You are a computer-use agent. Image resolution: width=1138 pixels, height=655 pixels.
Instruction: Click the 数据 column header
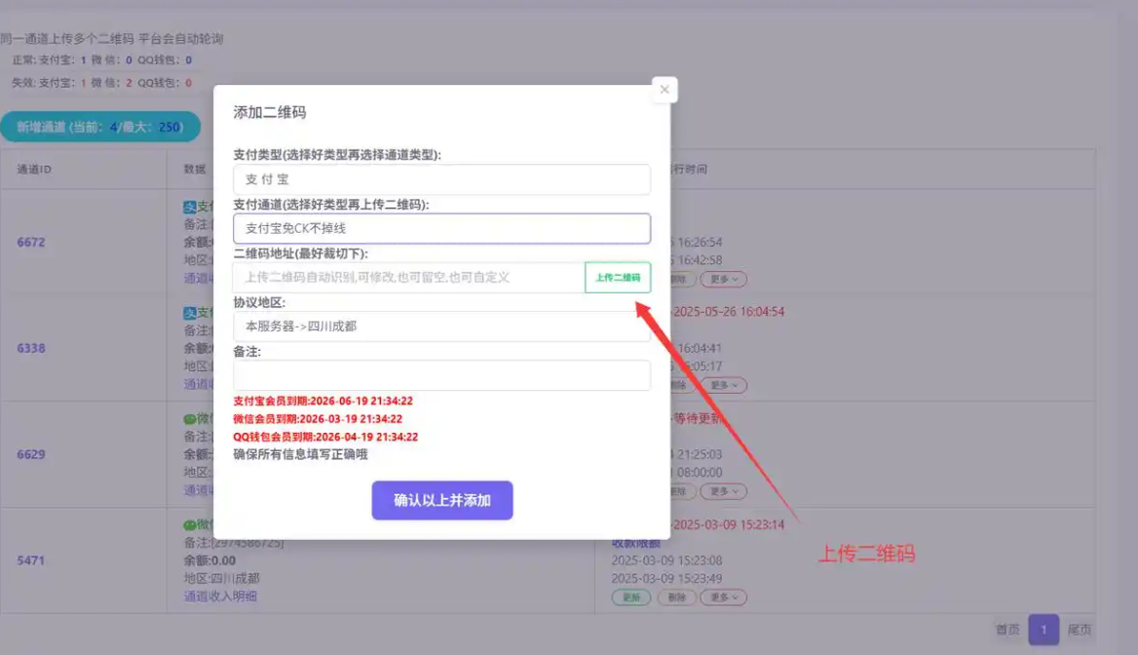coord(195,170)
